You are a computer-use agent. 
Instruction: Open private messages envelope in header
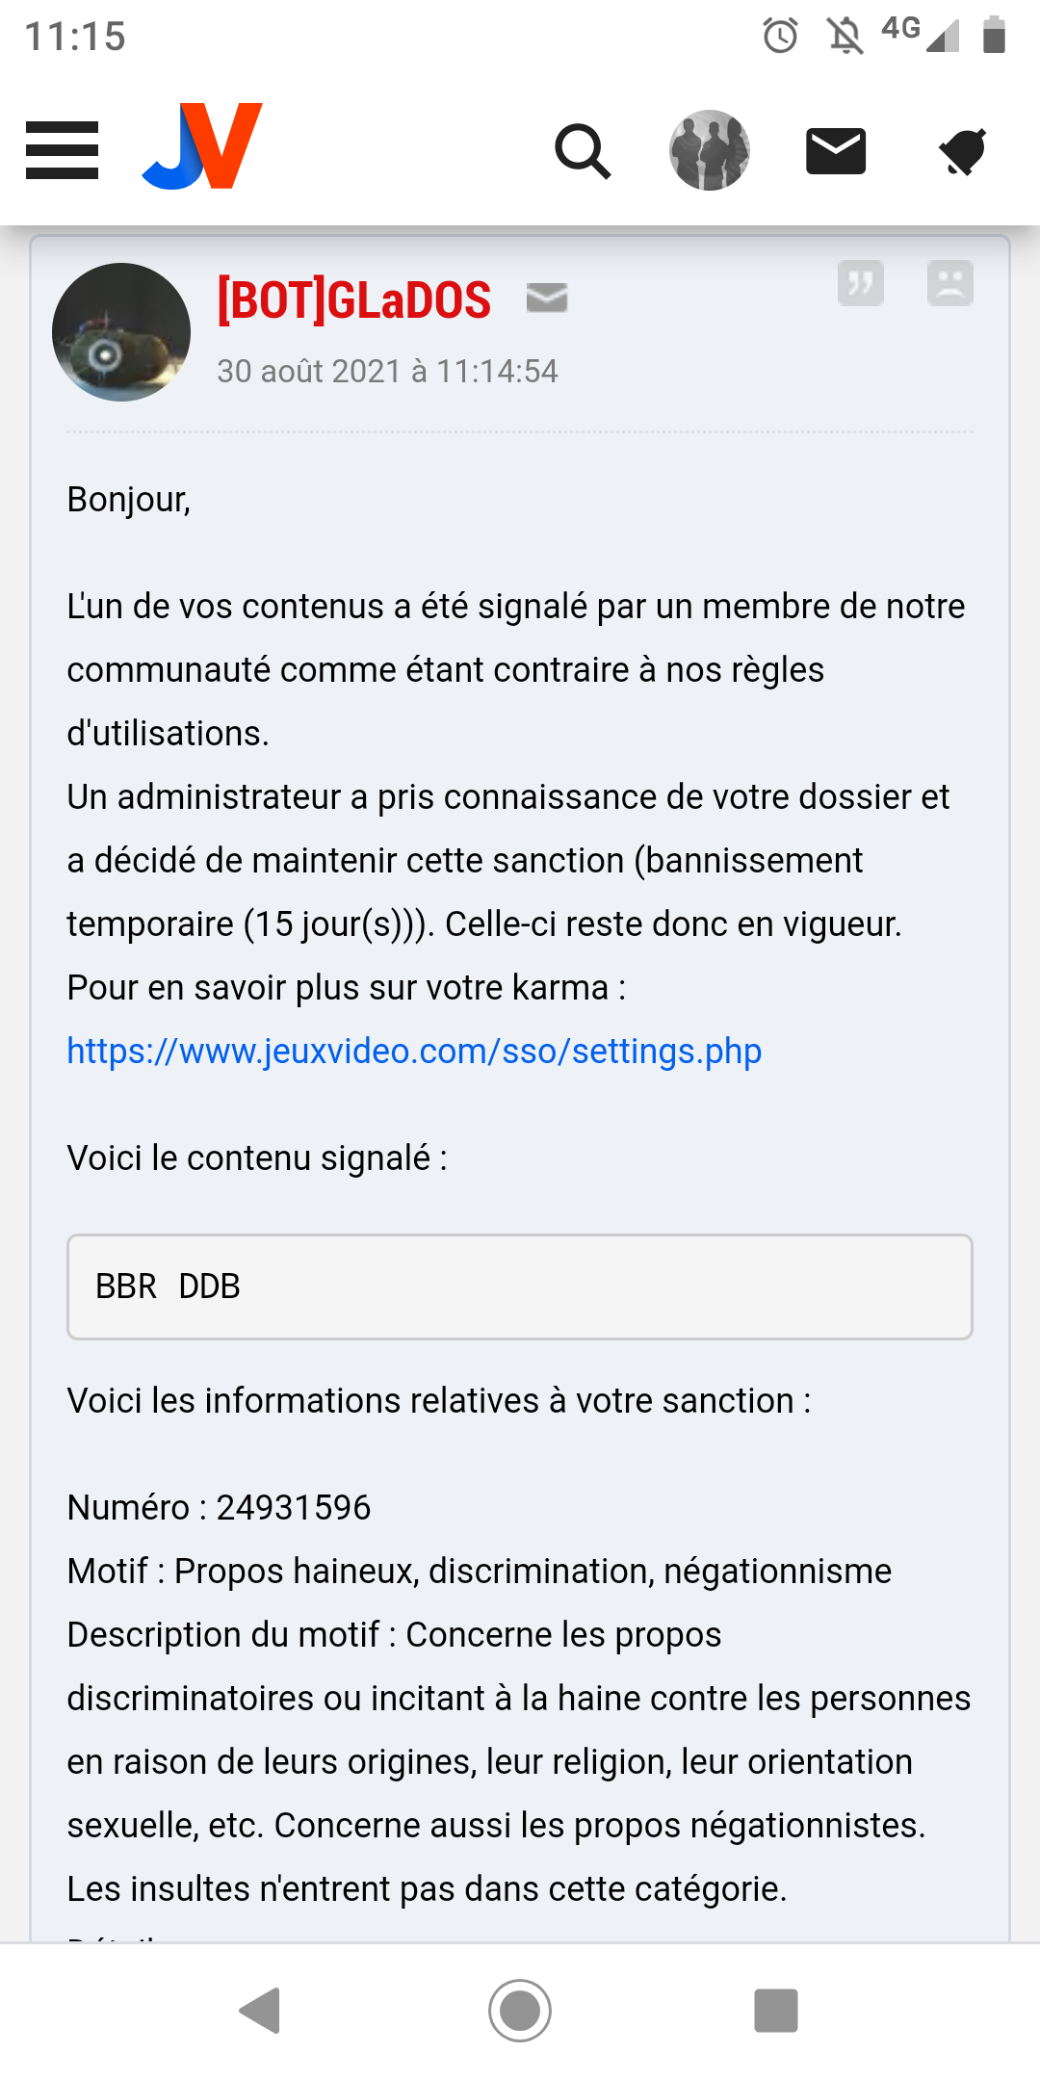pyautogui.click(x=836, y=151)
